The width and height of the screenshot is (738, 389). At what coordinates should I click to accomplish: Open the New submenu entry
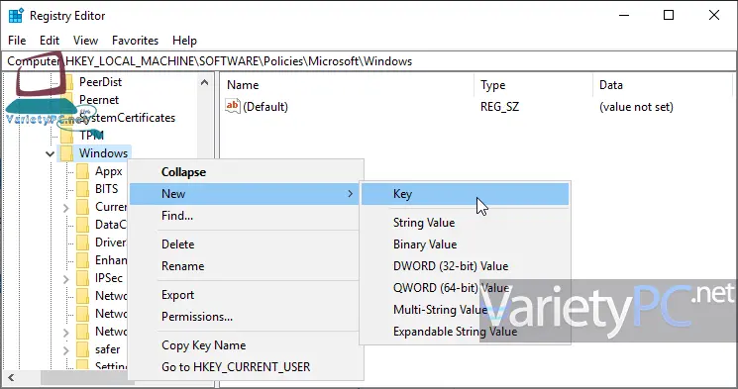pyautogui.click(x=245, y=194)
